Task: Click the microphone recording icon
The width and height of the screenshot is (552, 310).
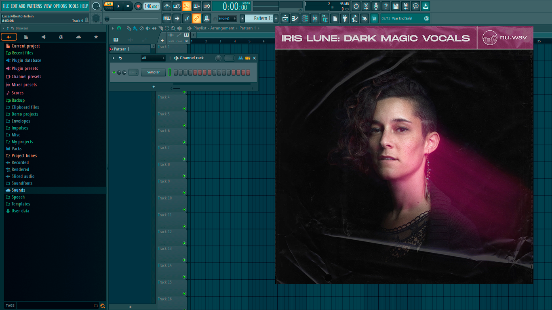Action: [376, 6]
